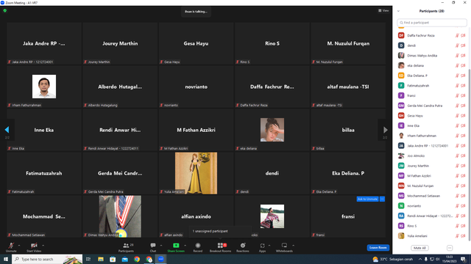This screenshot has width=471, height=264.
Task: Click the Find a participant search field
Action: coord(432,23)
